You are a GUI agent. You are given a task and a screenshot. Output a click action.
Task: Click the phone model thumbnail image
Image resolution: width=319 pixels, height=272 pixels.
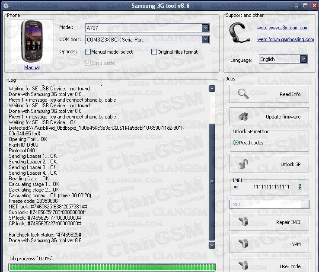(x=32, y=41)
